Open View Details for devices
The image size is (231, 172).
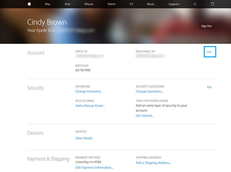(x=84, y=138)
